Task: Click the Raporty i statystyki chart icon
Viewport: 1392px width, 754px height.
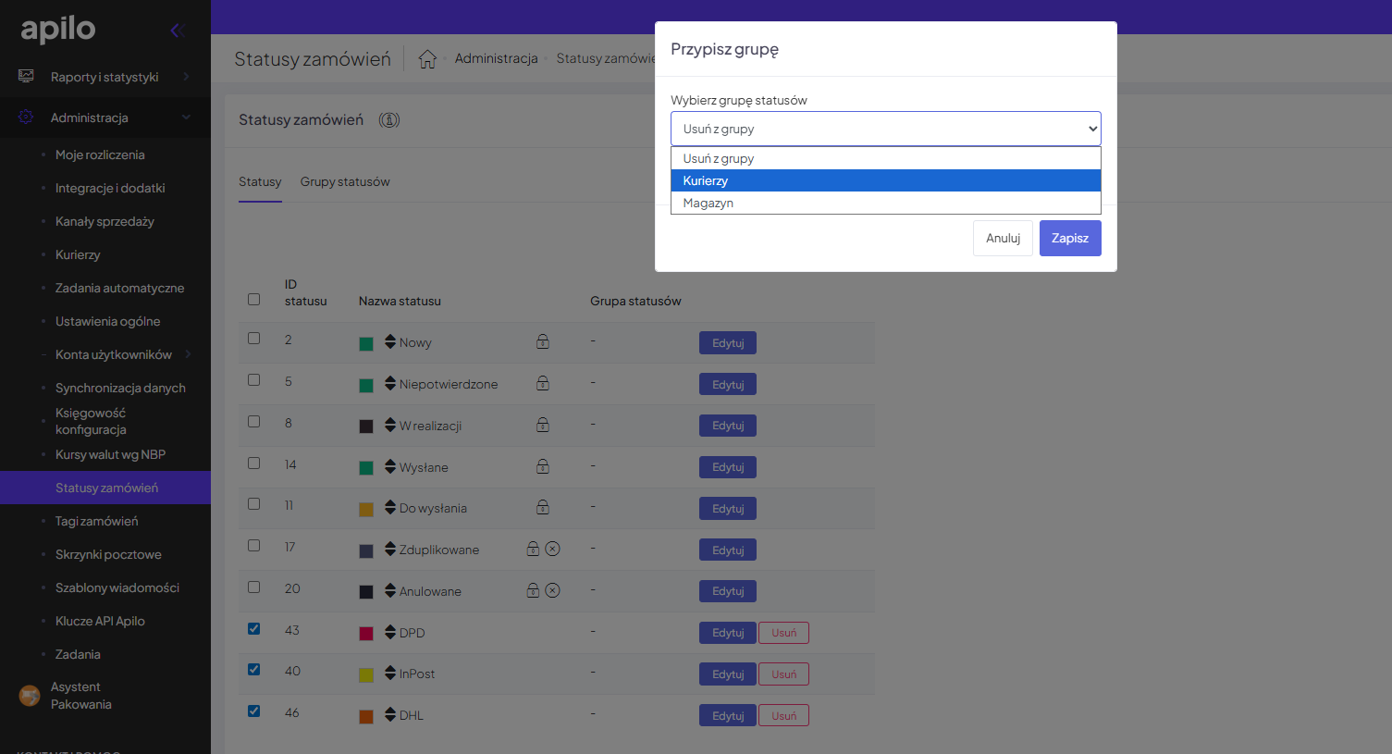Action: pyautogui.click(x=26, y=77)
